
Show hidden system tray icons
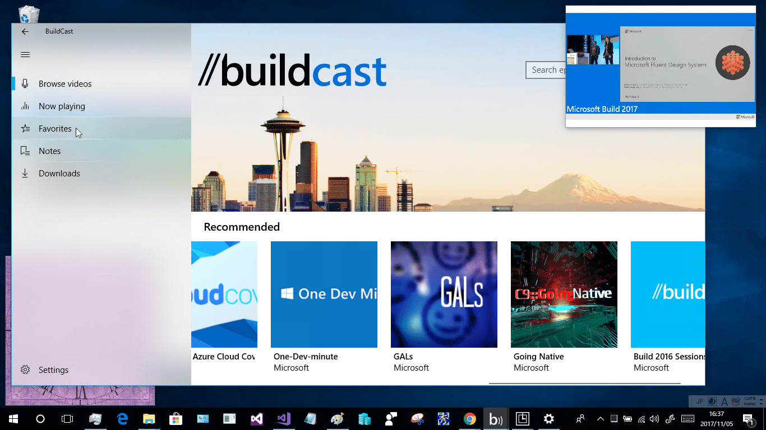pyautogui.click(x=601, y=419)
